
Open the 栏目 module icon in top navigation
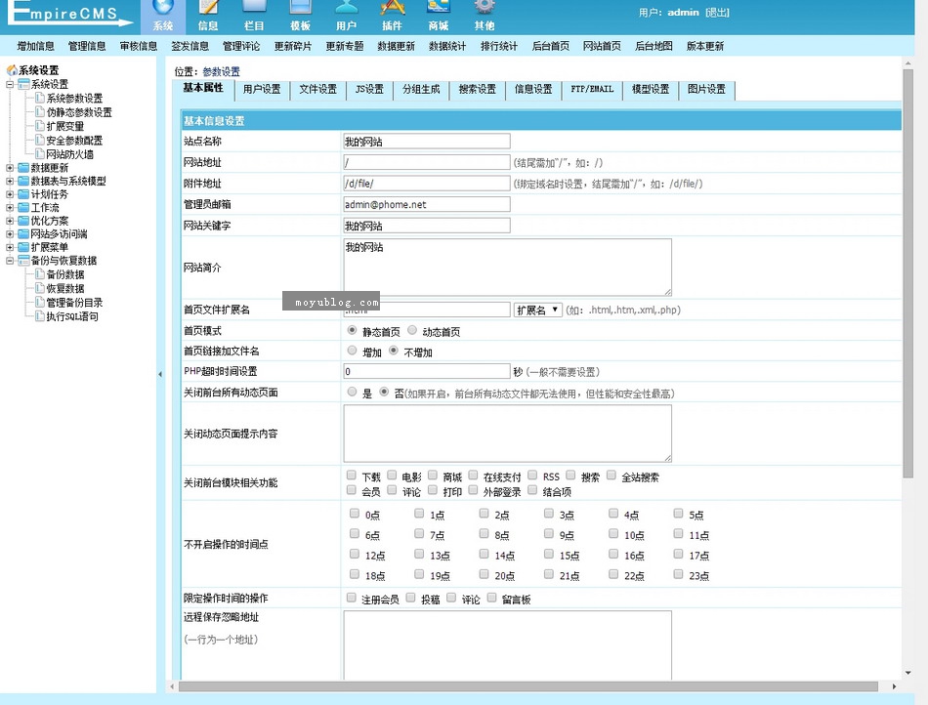click(254, 7)
